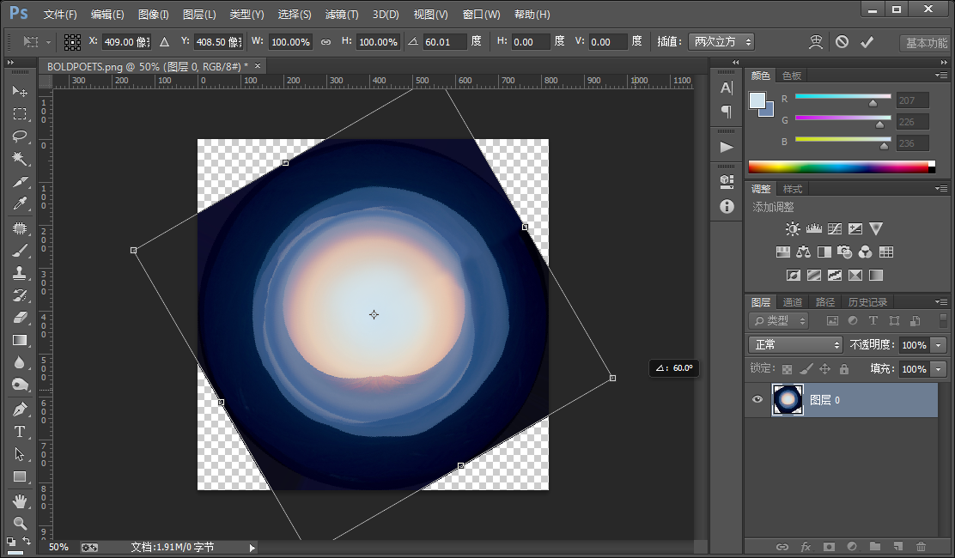Select the Path Selection tool
The height and width of the screenshot is (558, 955).
click(20, 454)
